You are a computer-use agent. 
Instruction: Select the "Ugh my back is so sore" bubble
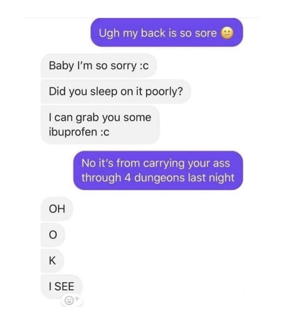(167, 32)
